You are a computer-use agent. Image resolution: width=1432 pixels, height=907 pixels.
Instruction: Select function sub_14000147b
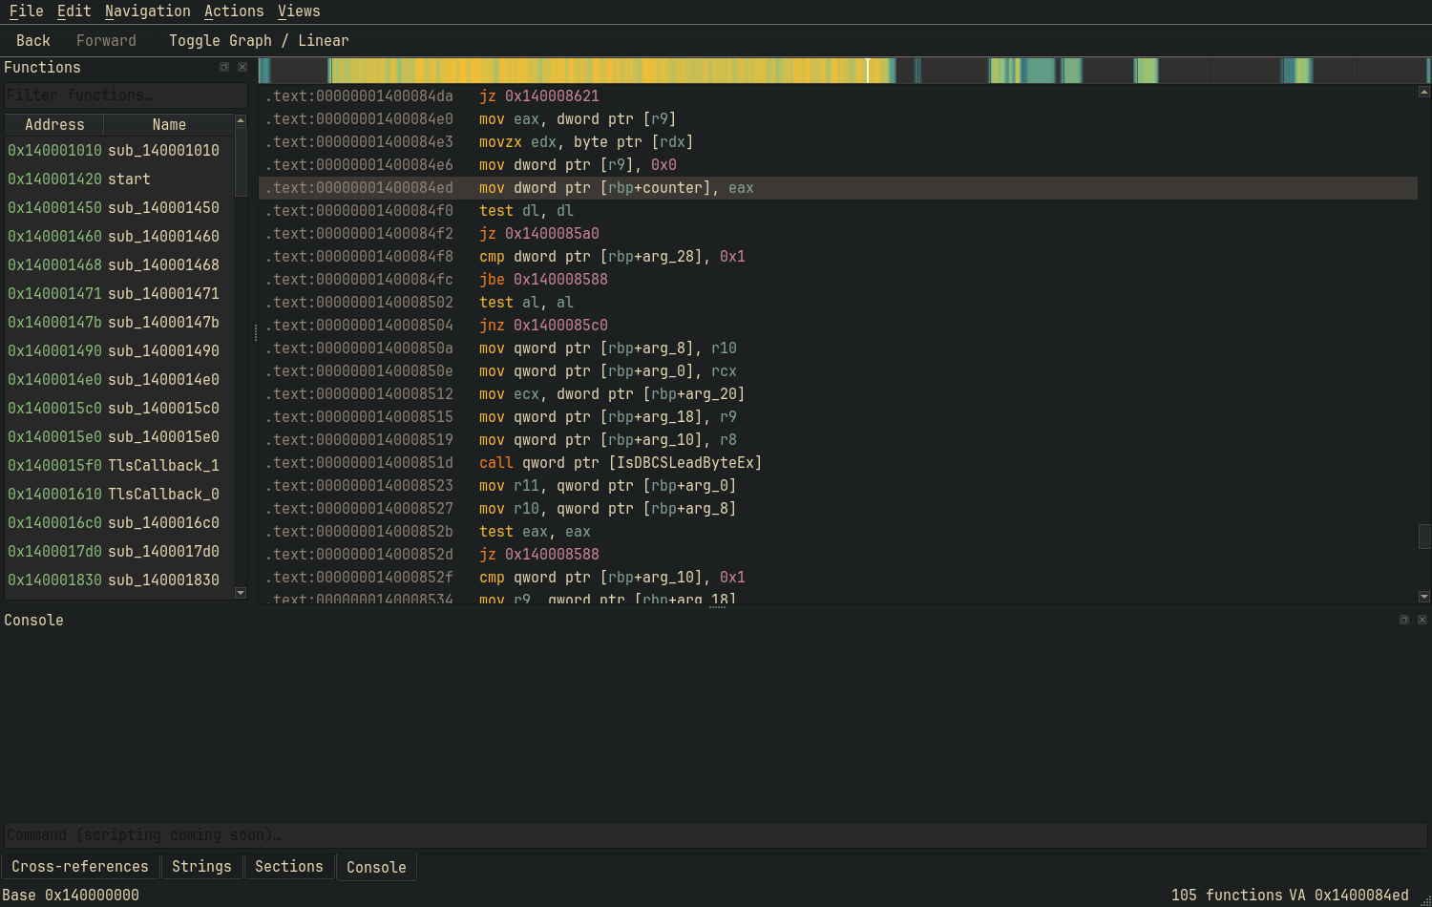(x=119, y=323)
